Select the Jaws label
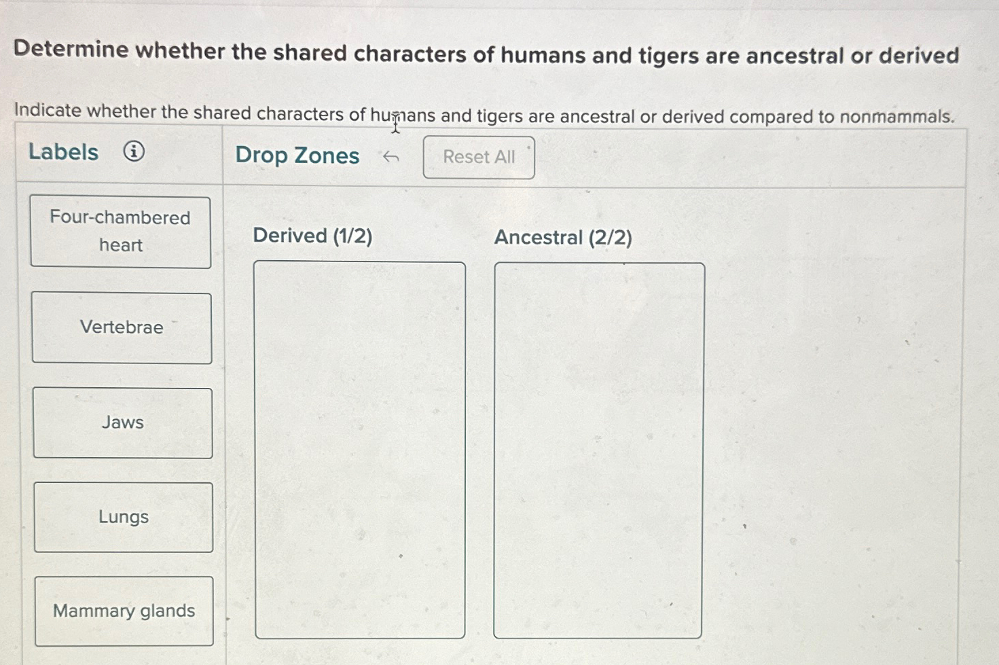 pos(123,422)
